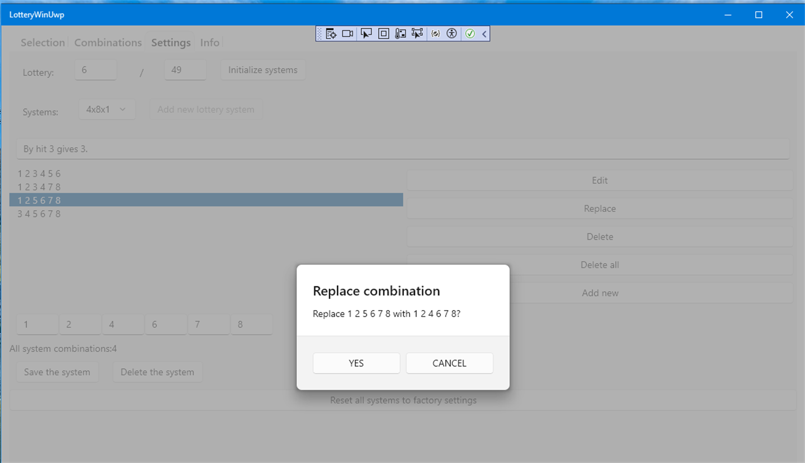Select the pick element in app icon
The image size is (805, 463).
[x=417, y=34]
